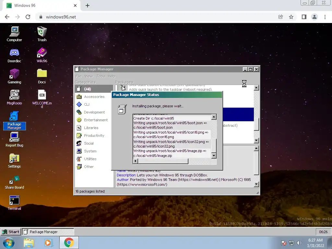Reload the windows96.net page
The image size is (332, 249).
28,17
